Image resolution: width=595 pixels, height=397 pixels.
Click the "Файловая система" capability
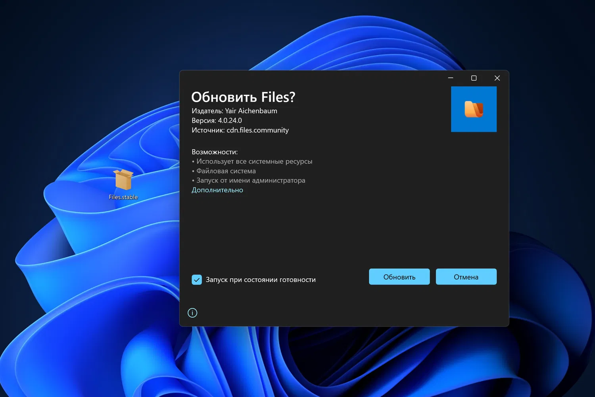coord(226,171)
